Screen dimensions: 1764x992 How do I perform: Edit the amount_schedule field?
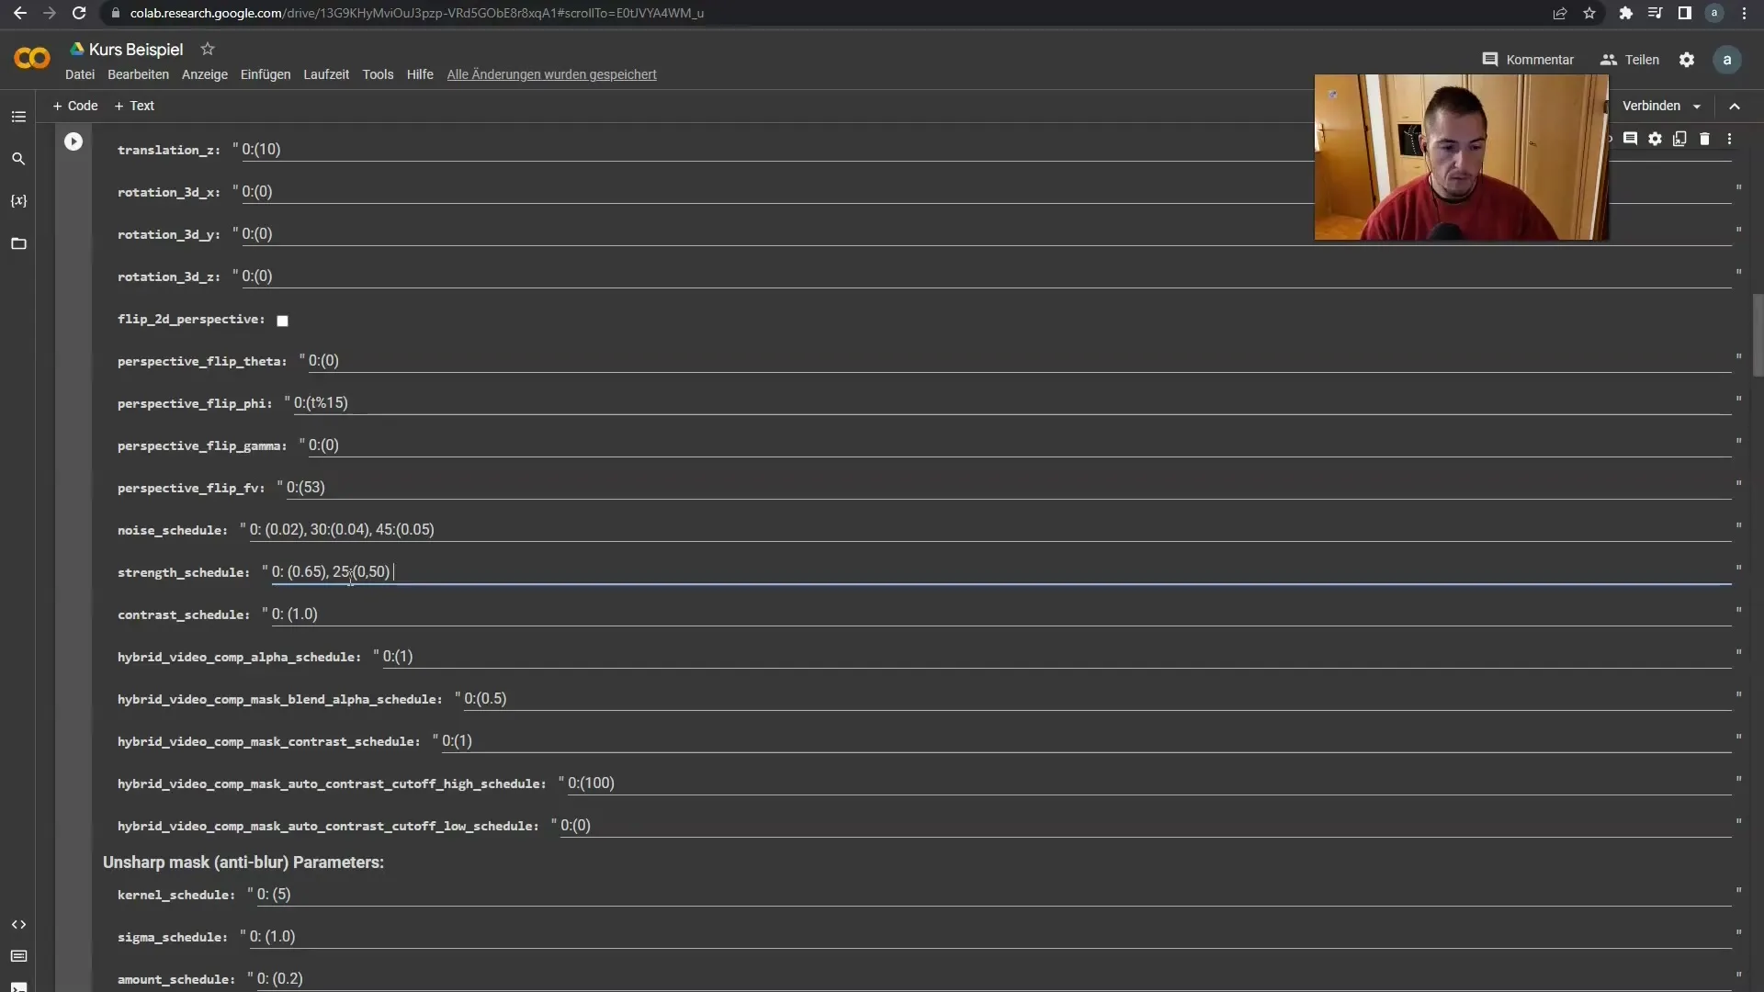pyautogui.click(x=994, y=979)
